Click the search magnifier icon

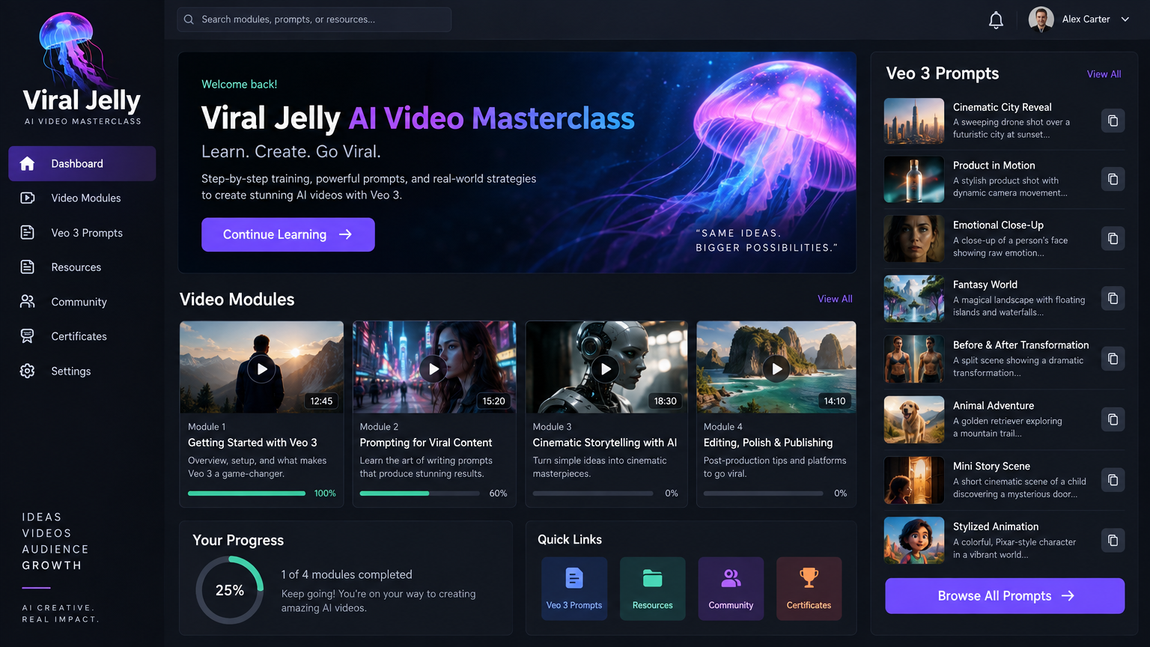[x=189, y=19]
